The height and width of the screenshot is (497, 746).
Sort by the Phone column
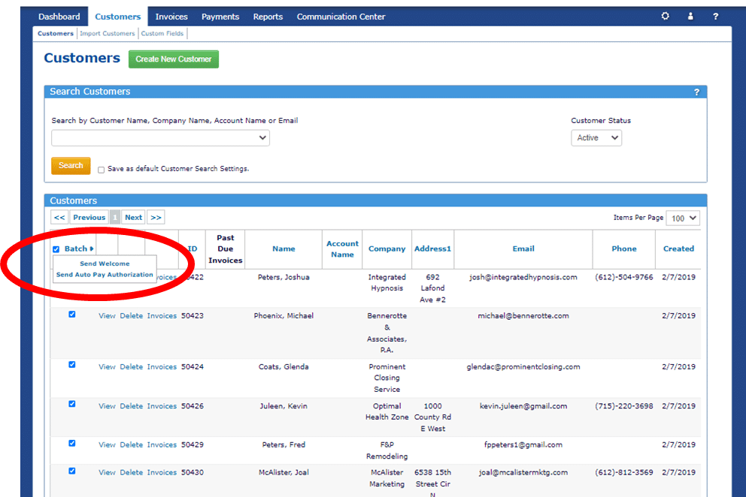(x=623, y=248)
